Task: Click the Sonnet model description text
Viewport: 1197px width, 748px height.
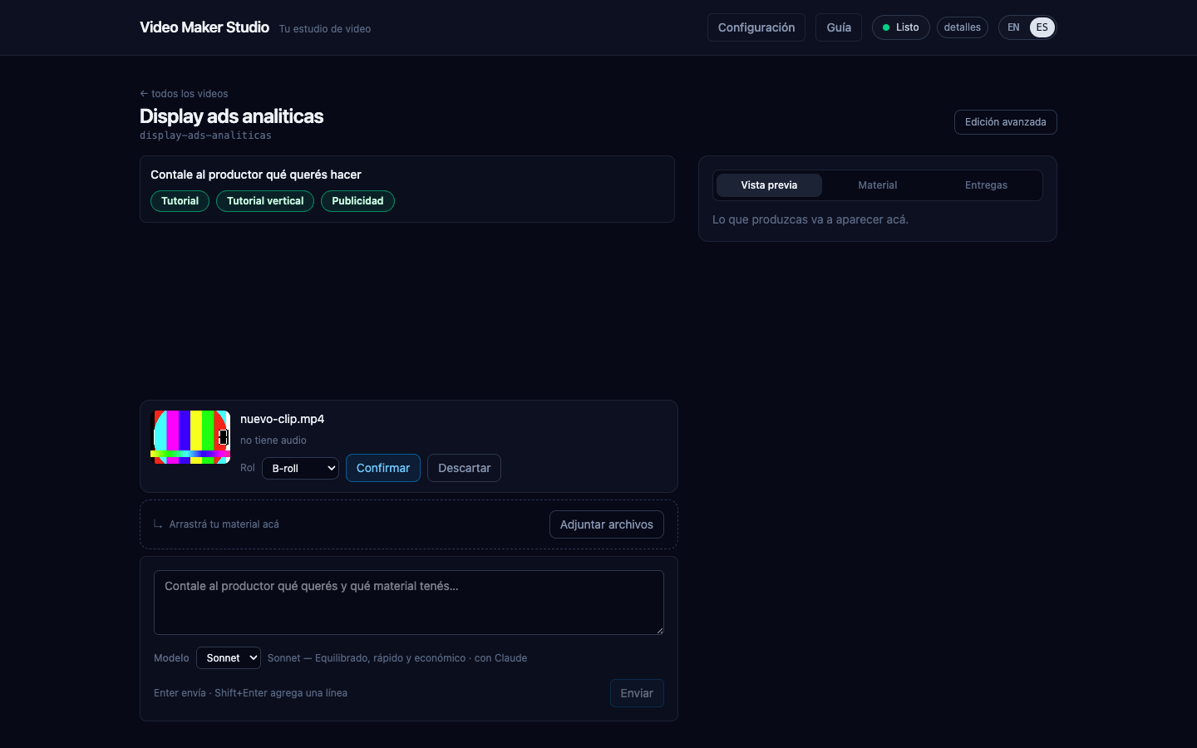Action: (397, 658)
